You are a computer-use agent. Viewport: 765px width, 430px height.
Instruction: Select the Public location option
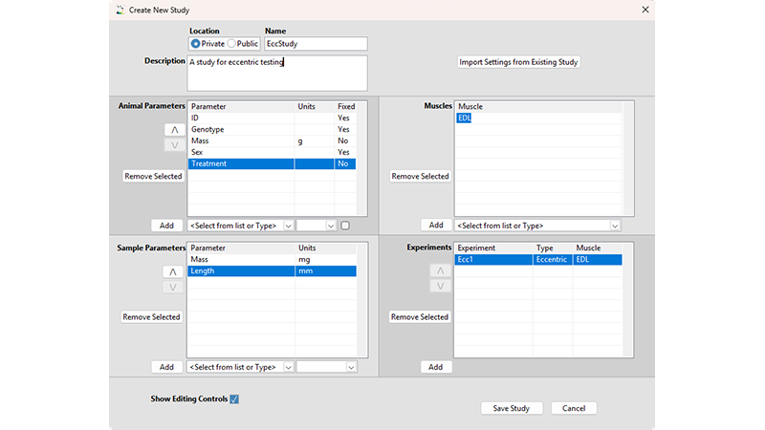tap(231, 44)
